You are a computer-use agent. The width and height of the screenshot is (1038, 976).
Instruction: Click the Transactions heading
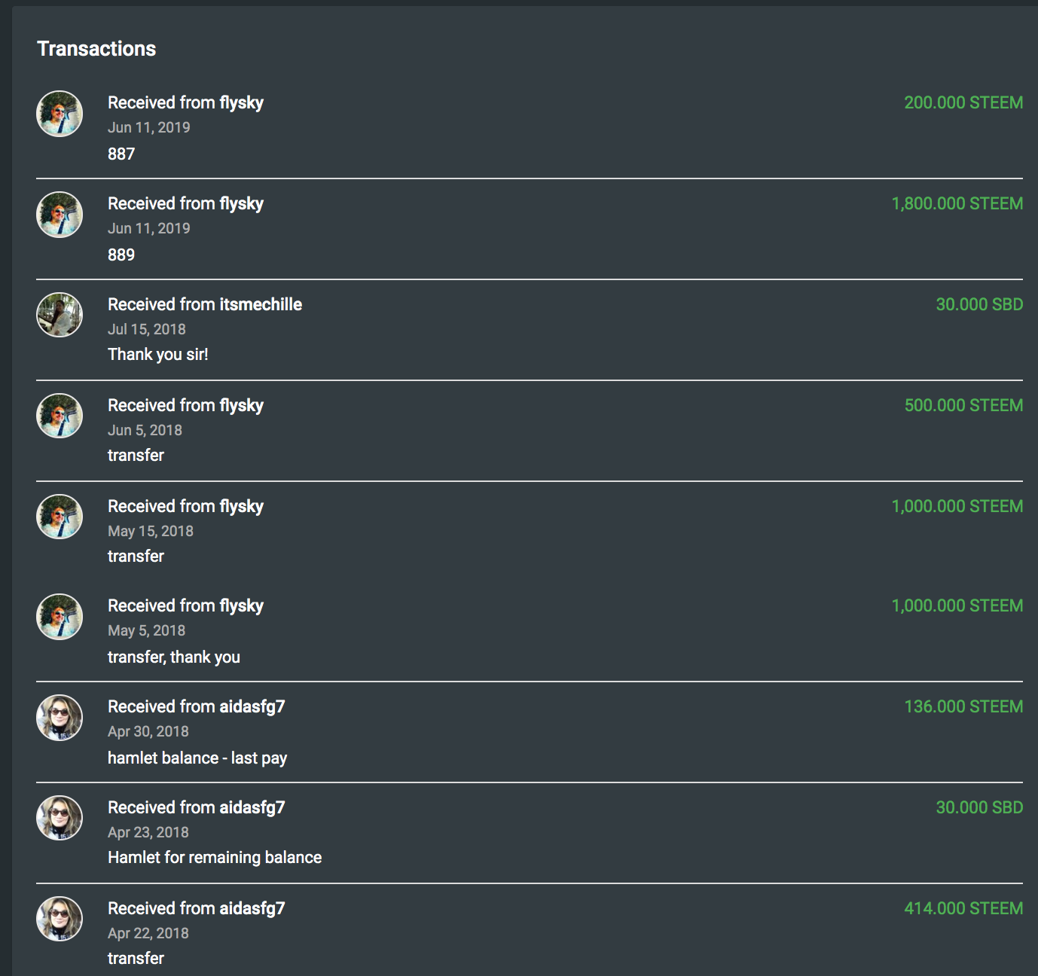96,49
